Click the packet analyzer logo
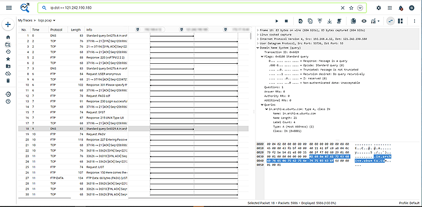422x207 pixels. (x=25, y=8)
